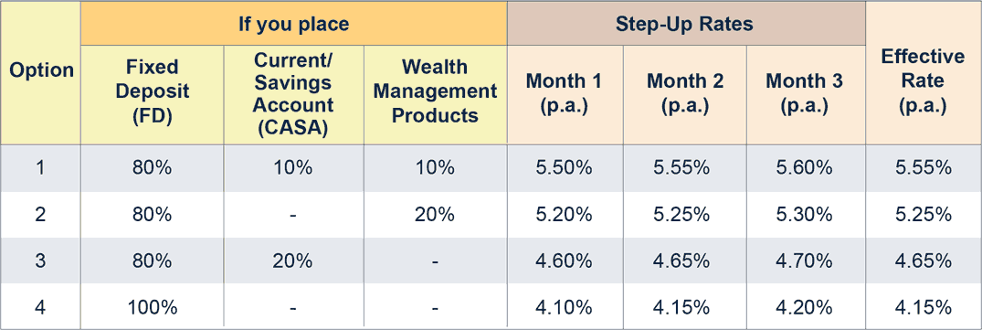
Task: Click the 20% Wealth Management cell
Action: [x=435, y=214]
